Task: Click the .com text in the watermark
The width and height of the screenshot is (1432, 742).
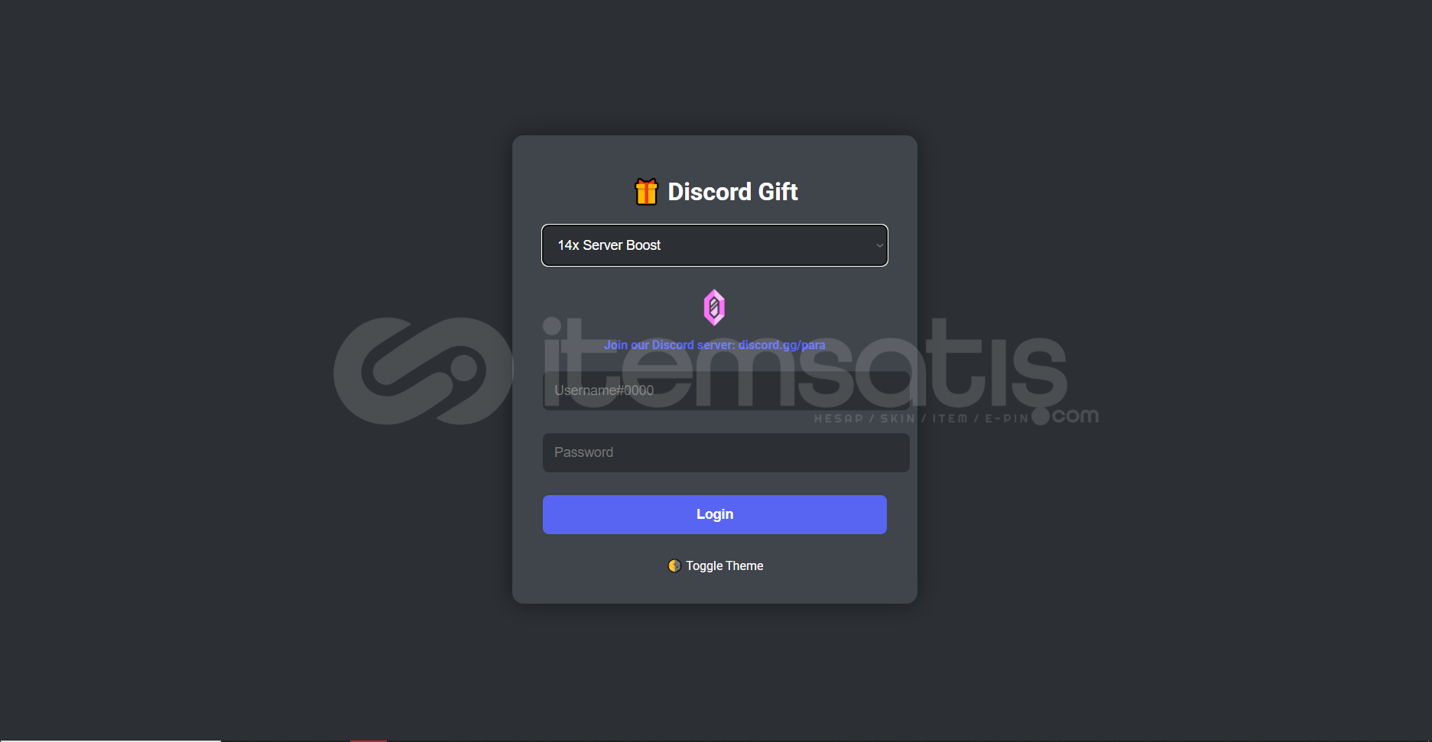Action: tap(1076, 416)
